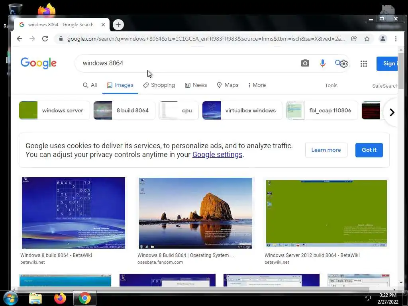Show more chips with the right chevron
The image size is (408, 306).
click(x=392, y=112)
